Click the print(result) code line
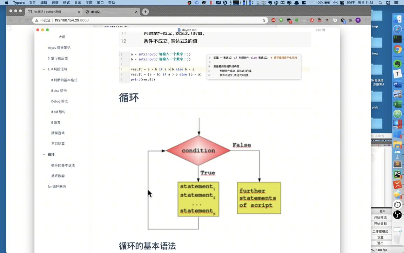The width and height of the screenshot is (404, 253). tap(143, 79)
